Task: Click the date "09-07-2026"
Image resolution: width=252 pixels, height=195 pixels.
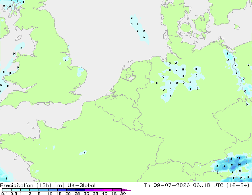Action: coord(171,185)
